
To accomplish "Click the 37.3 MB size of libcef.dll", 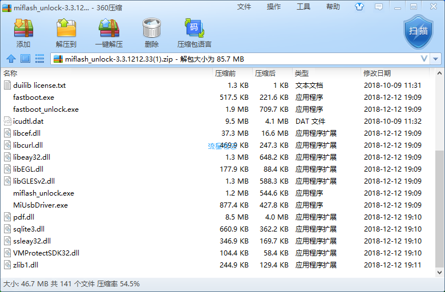I will (235, 133).
